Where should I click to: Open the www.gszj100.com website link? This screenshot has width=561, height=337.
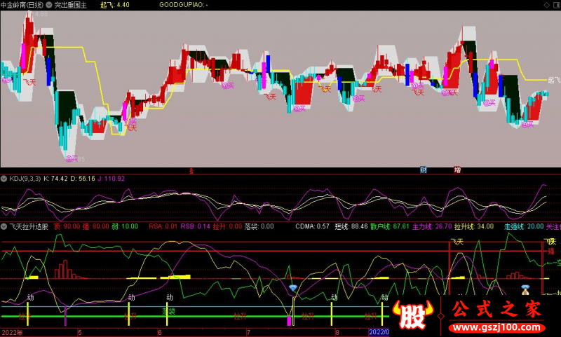pyautogui.click(x=498, y=327)
